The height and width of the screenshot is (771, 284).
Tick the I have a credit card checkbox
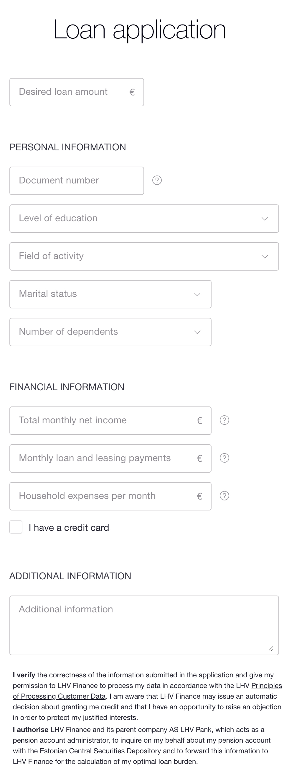coord(16,527)
